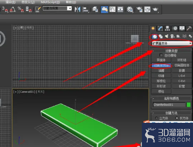Open the named selection sets dropdown
The width and height of the screenshot is (193, 147).
click(70, 9)
